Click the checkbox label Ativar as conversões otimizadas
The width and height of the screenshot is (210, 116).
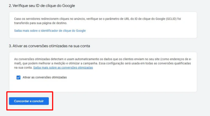click(45, 77)
